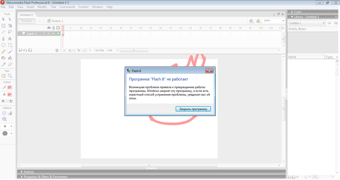Click the Swap Colors icon

tap(11, 101)
